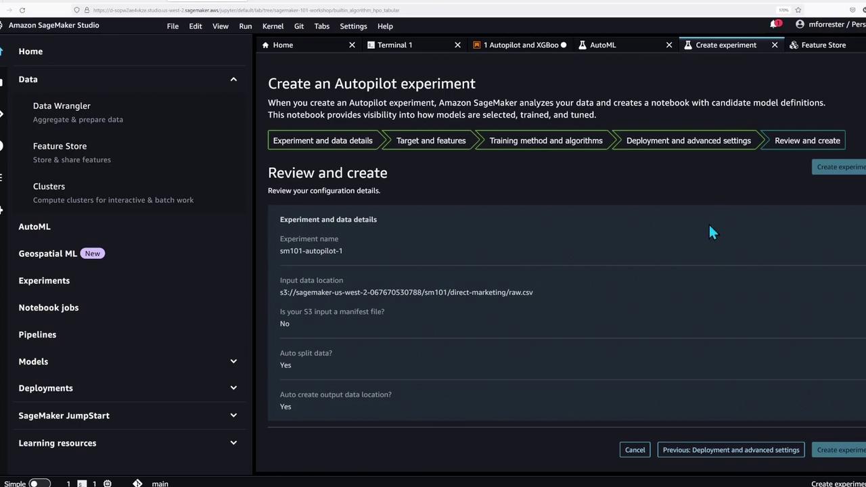Expand the SageMaker JumpStart section

tap(233, 415)
